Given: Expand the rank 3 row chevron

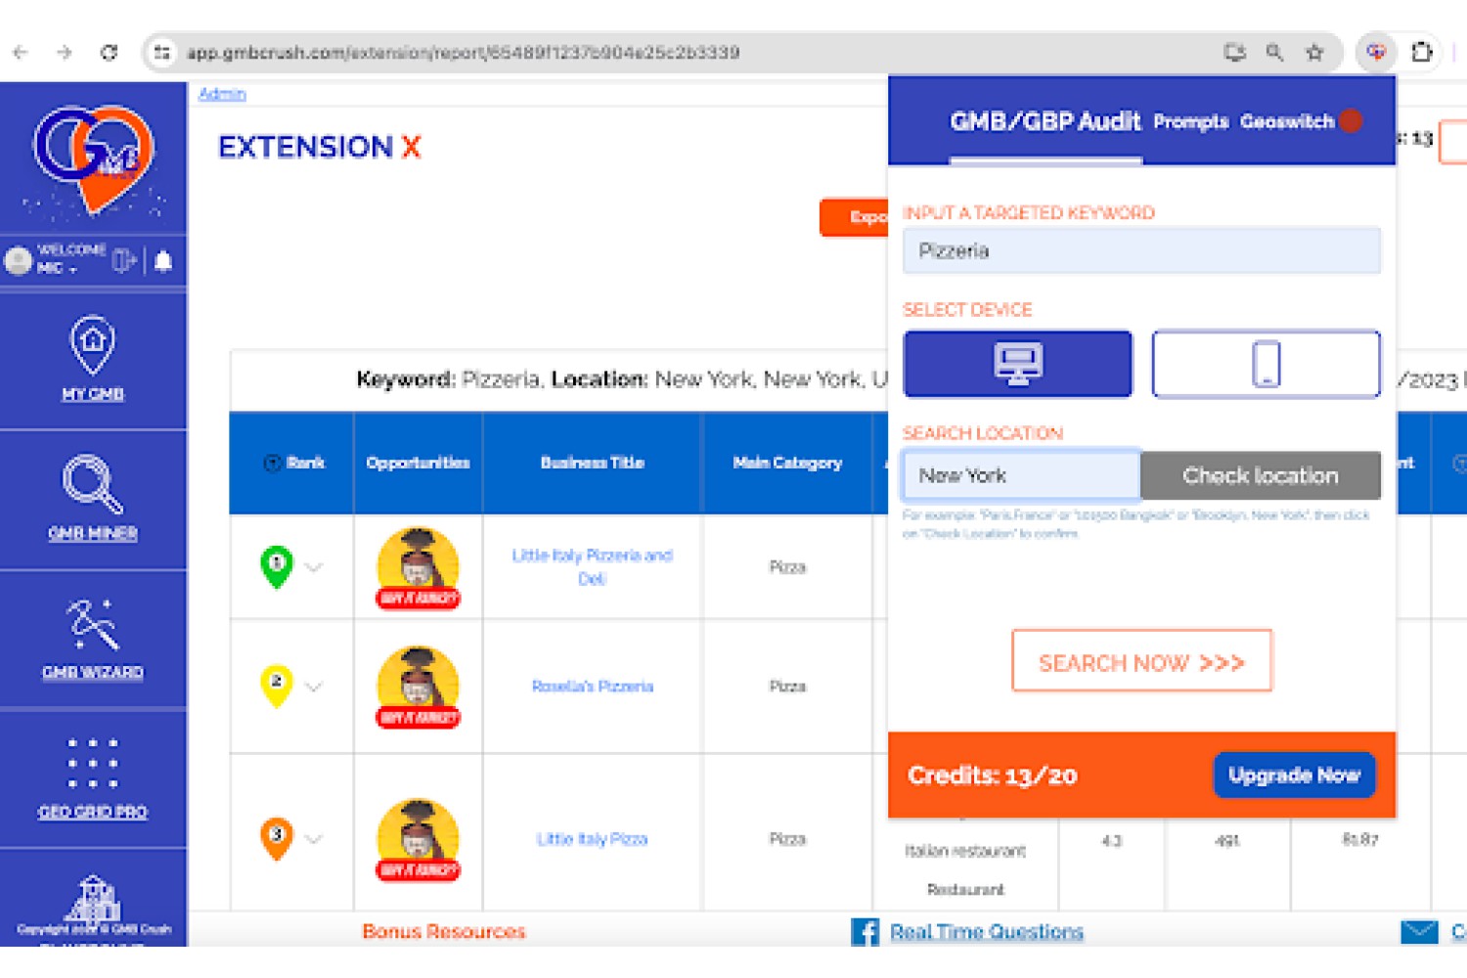Looking at the screenshot, I should point(314,839).
